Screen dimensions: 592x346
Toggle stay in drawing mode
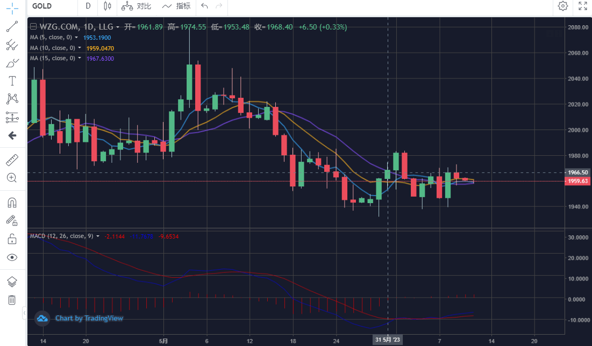click(x=12, y=221)
